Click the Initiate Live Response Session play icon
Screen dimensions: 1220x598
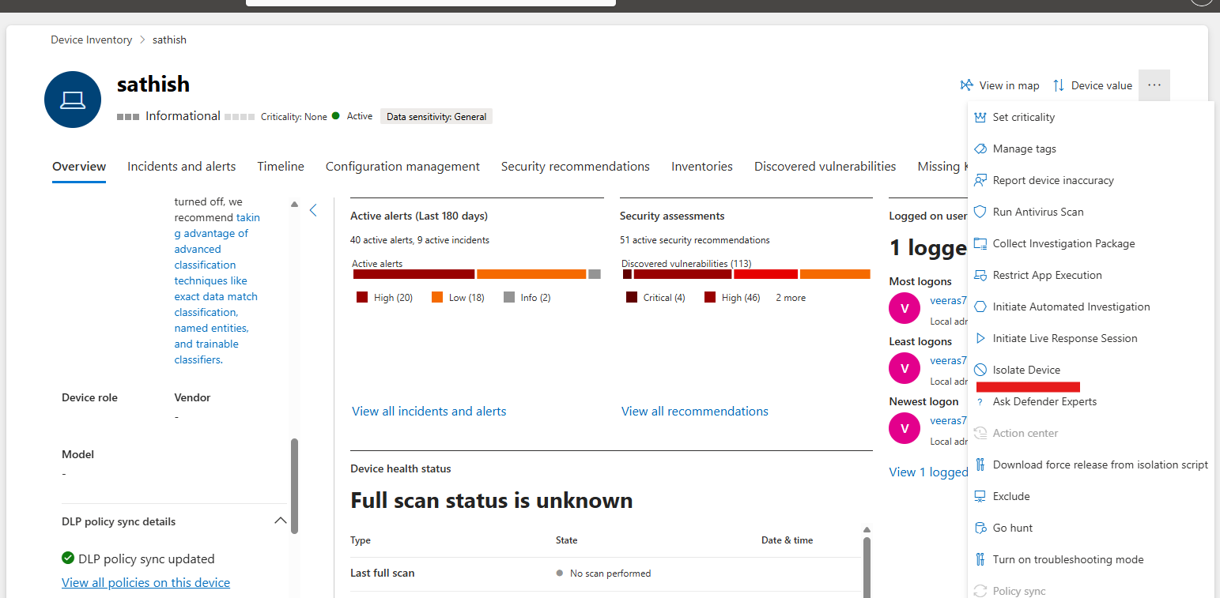pos(980,338)
